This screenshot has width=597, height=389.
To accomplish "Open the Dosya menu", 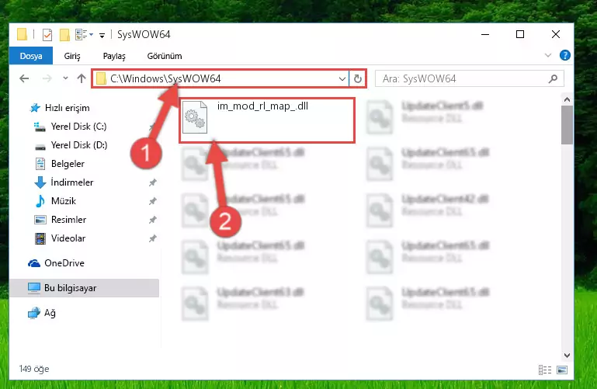I will [x=31, y=56].
